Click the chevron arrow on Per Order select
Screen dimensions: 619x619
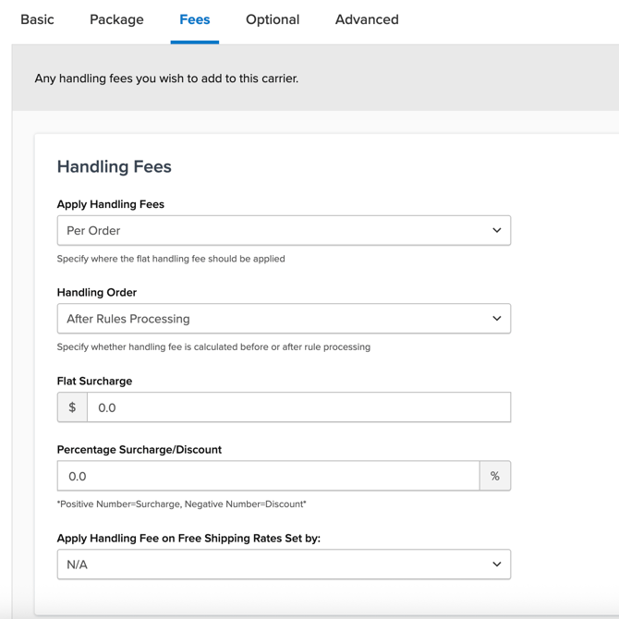click(496, 230)
